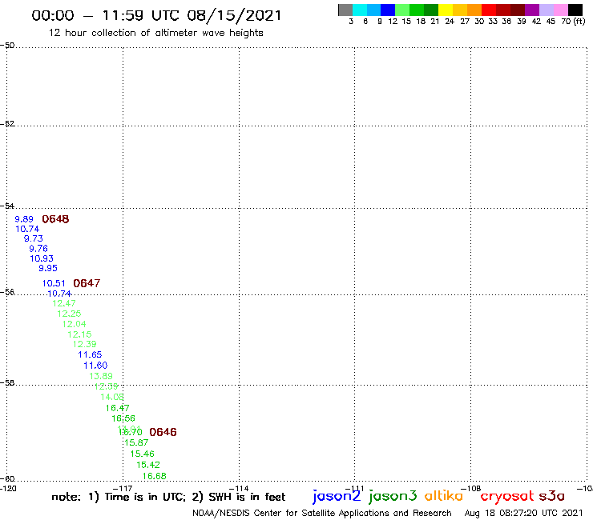
Task: Select the altika satellite legend label
Action: 444,495
